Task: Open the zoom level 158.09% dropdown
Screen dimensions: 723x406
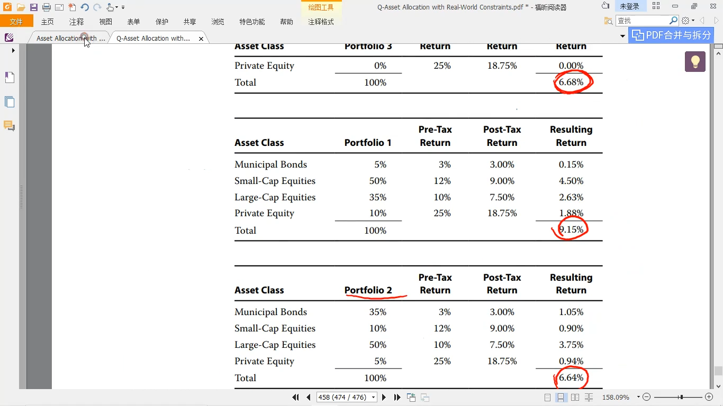Action: coord(638,398)
